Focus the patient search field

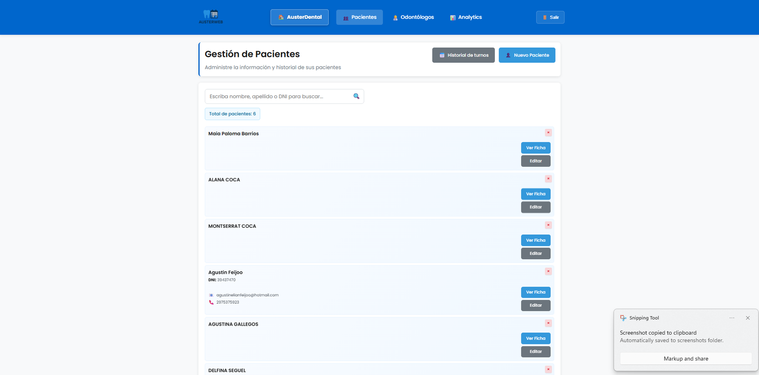(284, 96)
